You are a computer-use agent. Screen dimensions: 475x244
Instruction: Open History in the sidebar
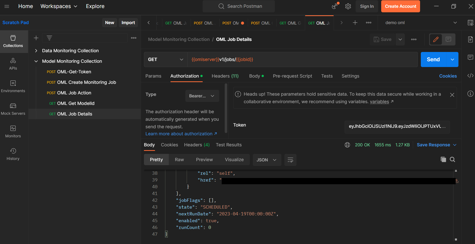tap(13, 154)
